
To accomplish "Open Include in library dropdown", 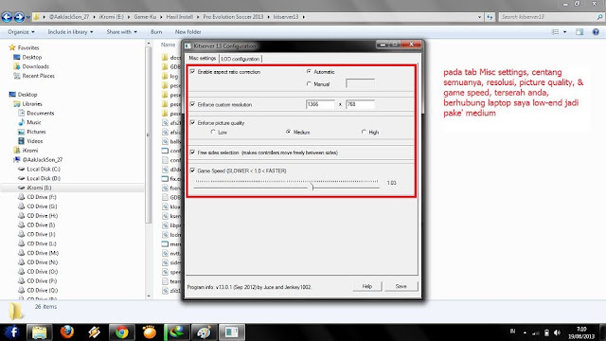I will pyautogui.click(x=70, y=31).
